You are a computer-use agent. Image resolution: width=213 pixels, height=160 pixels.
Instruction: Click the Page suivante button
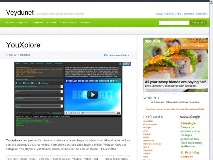click(43, 113)
